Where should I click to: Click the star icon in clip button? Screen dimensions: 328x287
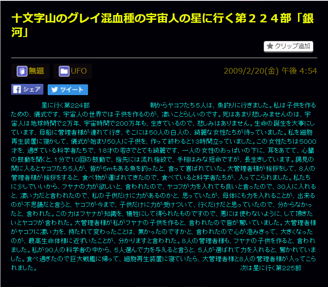pyautogui.click(x=270, y=46)
